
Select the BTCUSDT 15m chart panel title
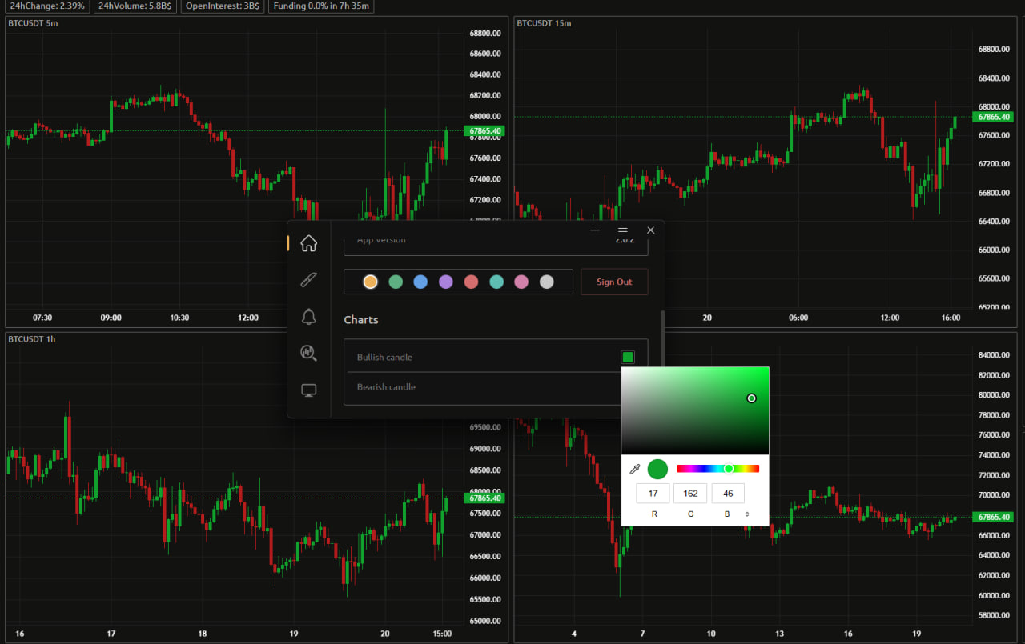544,23
